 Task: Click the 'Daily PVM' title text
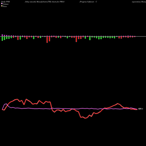6,2
